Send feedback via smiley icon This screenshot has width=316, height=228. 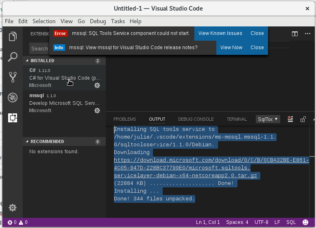click(x=305, y=222)
